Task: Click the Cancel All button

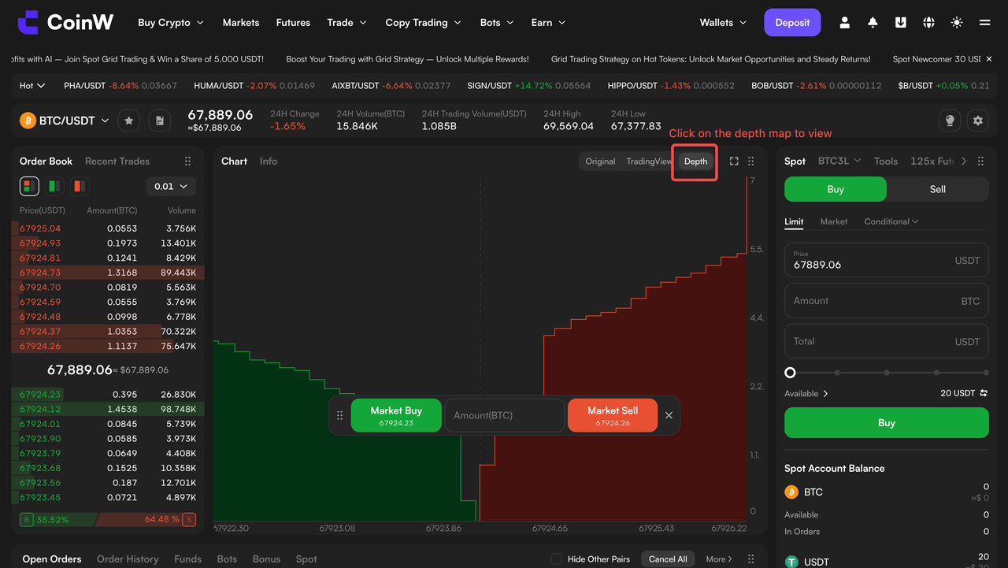Action: (x=668, y=559)
